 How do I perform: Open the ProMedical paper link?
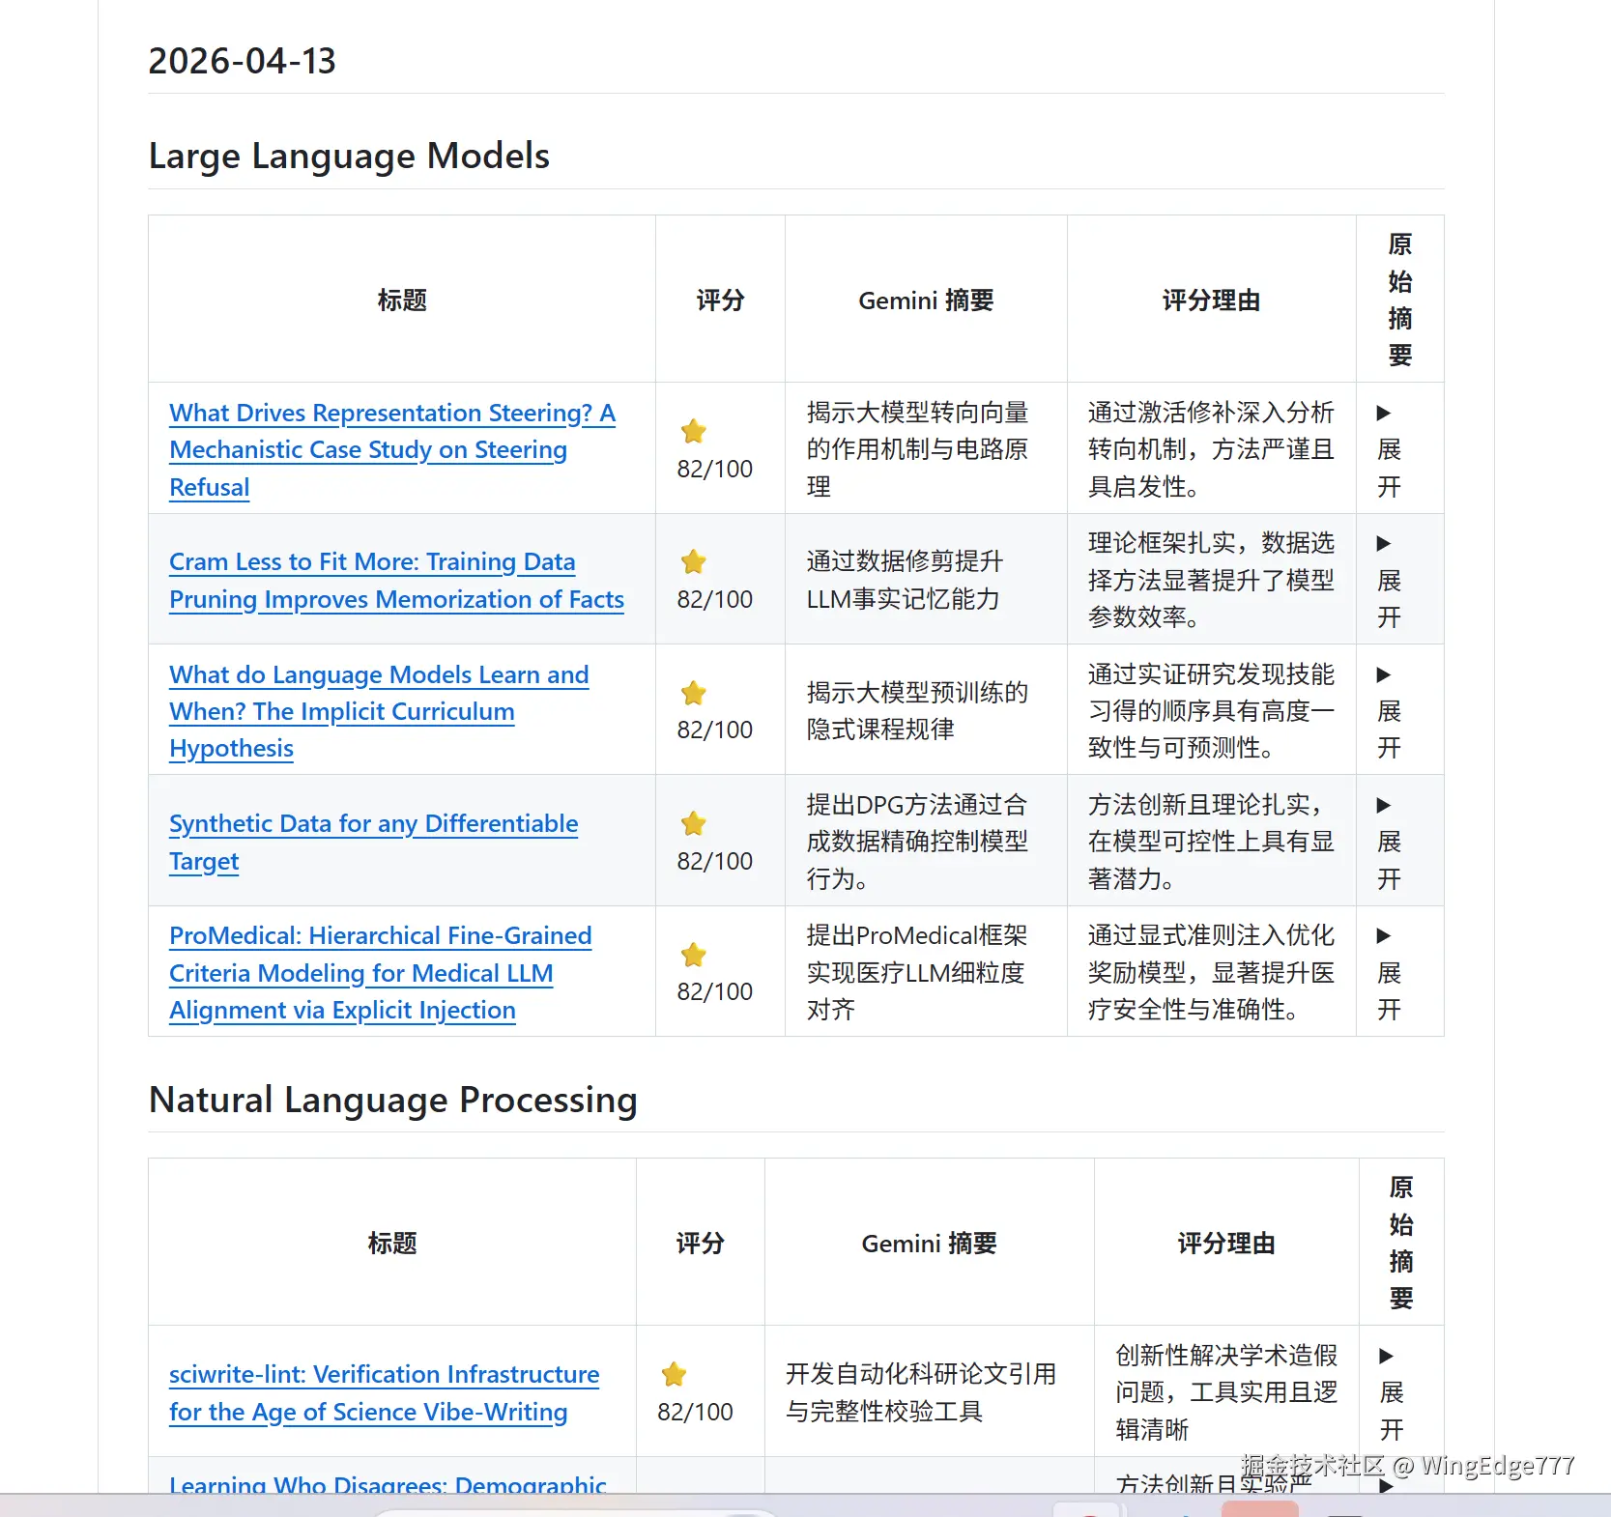[381, 973]
